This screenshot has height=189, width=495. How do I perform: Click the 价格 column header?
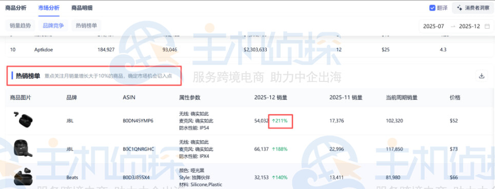[x=455, y=98]
